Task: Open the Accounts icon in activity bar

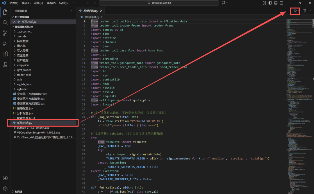Action: coord(5,178)
